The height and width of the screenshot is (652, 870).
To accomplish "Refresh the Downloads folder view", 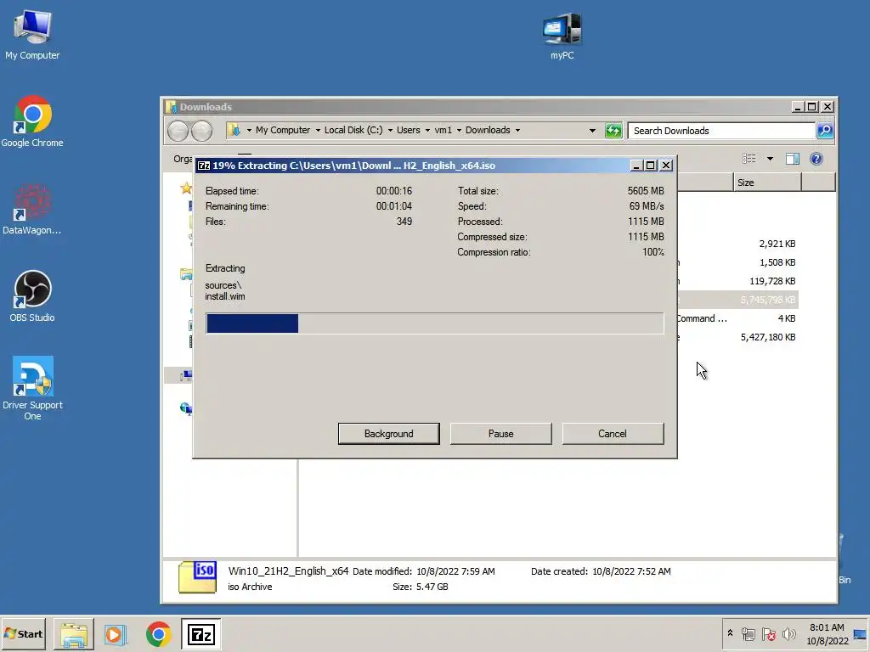I will [x=613, y=131].
